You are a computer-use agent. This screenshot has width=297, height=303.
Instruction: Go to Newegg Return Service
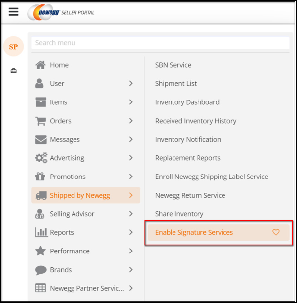click(x=190, y=195)
